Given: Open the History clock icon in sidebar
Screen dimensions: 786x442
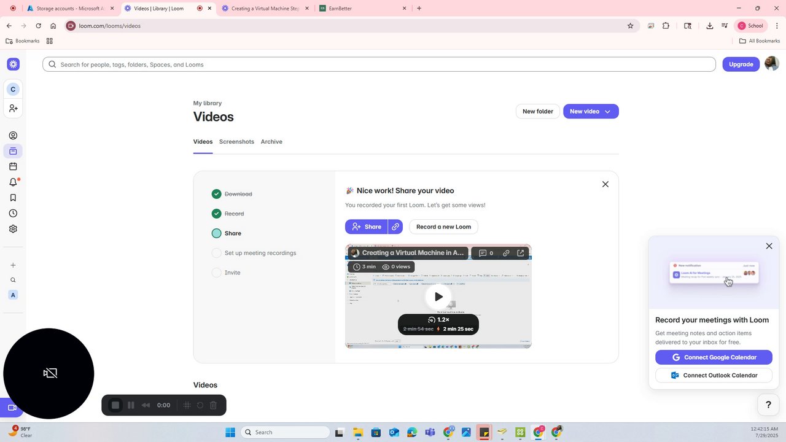Looking at the screenshot, I should (x=13, y=214).
